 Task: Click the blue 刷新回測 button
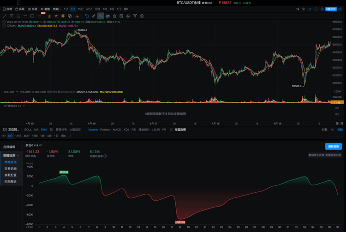[x=333, y=146]
